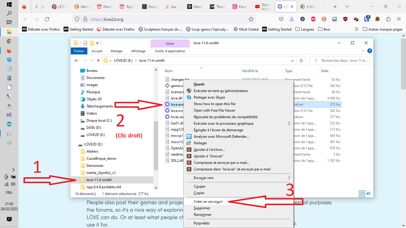Select Propriétés in the context menu
Viewport: 406px width, 228px height.
point(202,223)
